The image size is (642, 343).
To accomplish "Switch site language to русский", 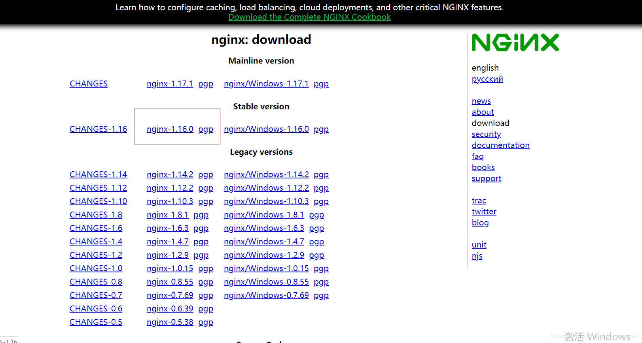I will click(x=487, y=79).
